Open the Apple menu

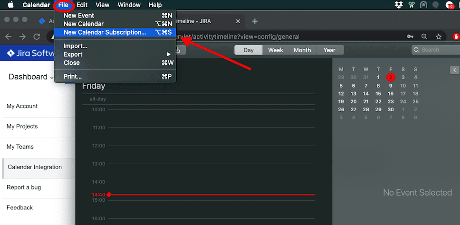11,5
